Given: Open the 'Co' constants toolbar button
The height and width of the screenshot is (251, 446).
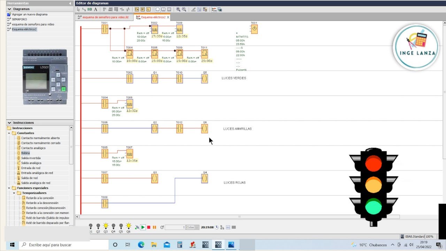Looking at the screenshot, I should click(137, 9).
